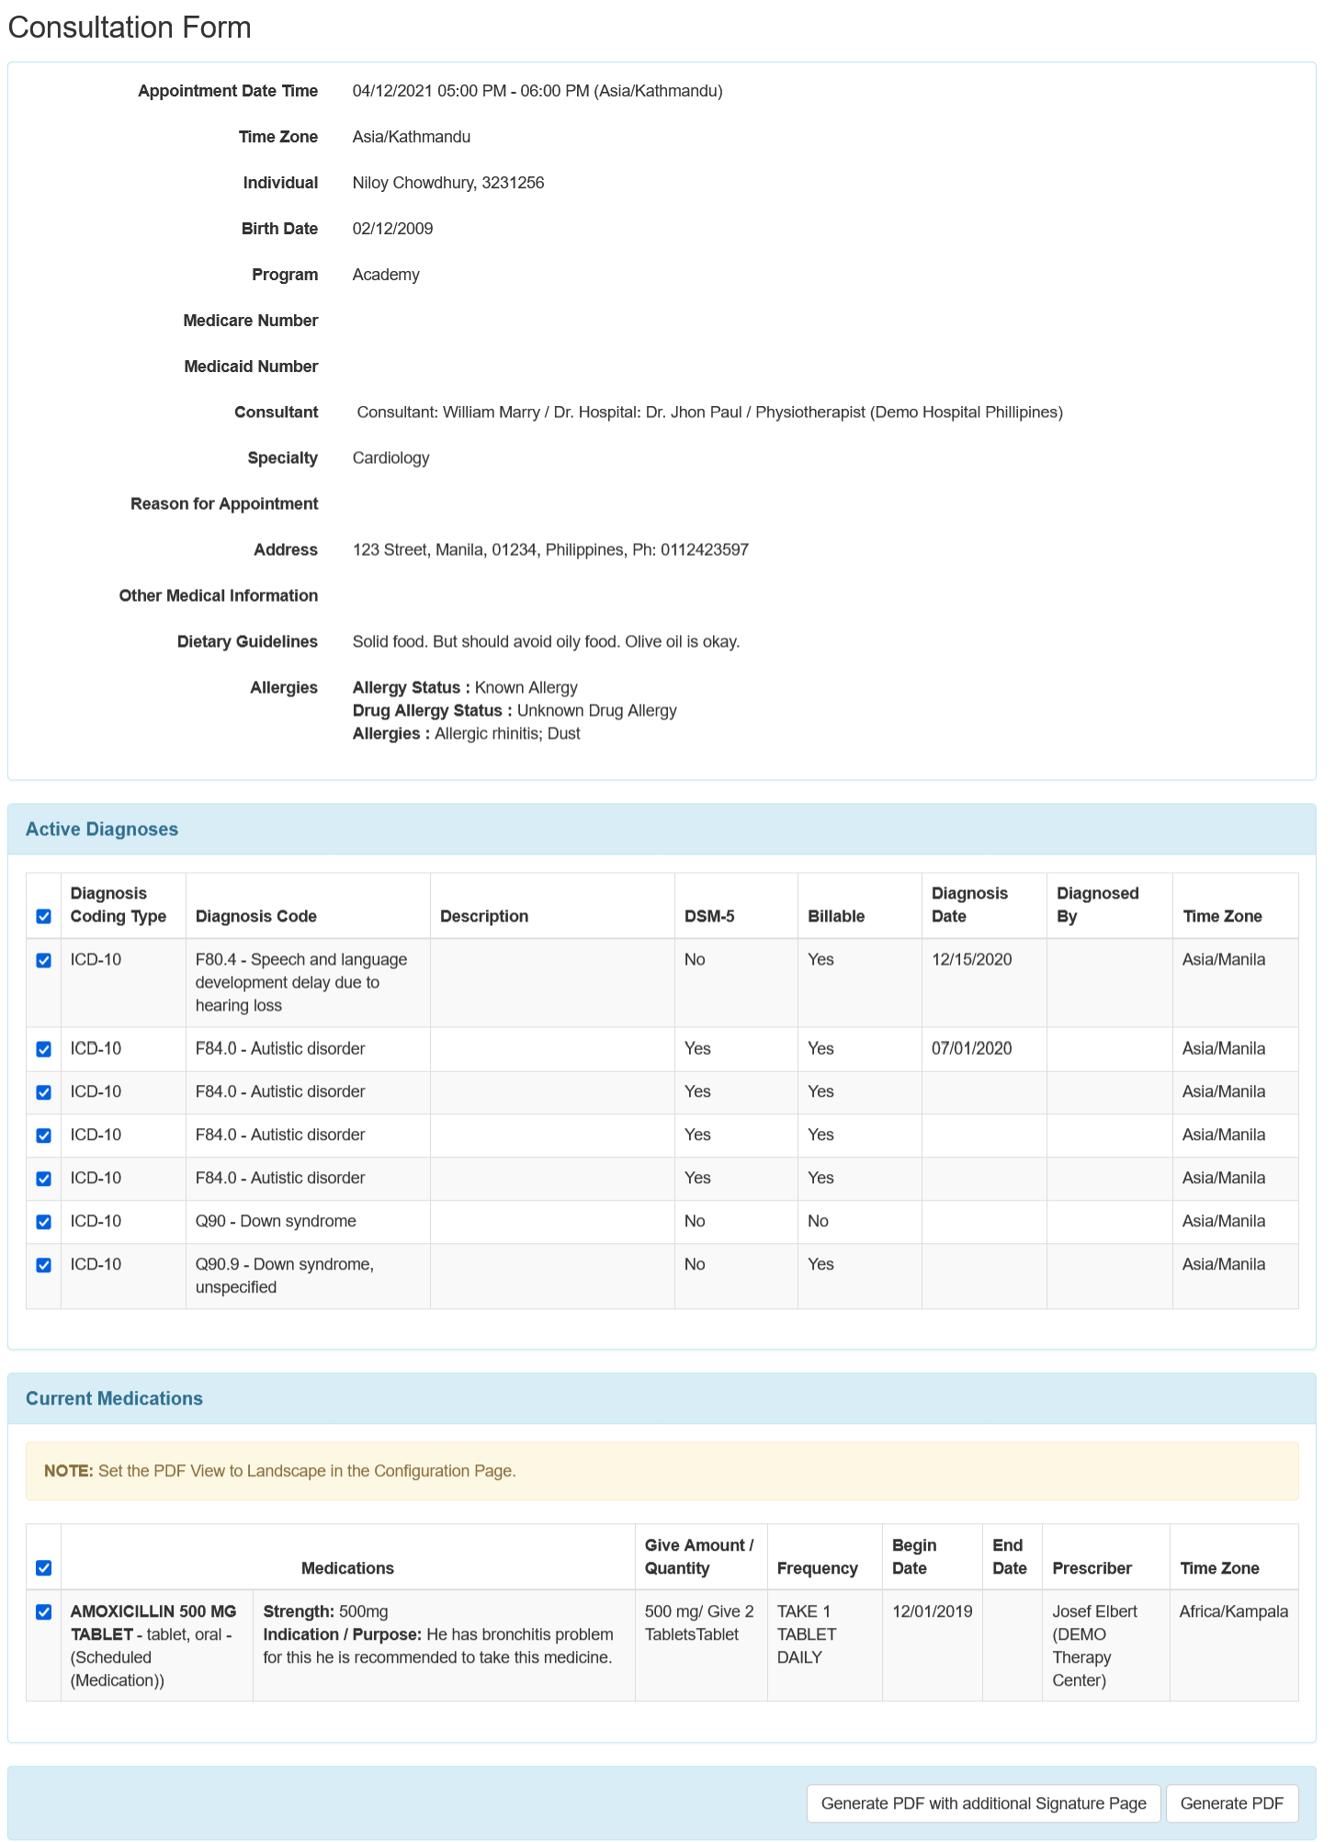Toggle checkbox for F80.4 Speech and language diagnosis
1335x1842 pixels.
(x=43, y=960)
